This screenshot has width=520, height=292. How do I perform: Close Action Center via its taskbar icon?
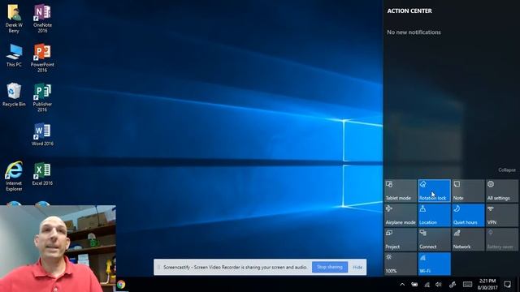(507, 285)
